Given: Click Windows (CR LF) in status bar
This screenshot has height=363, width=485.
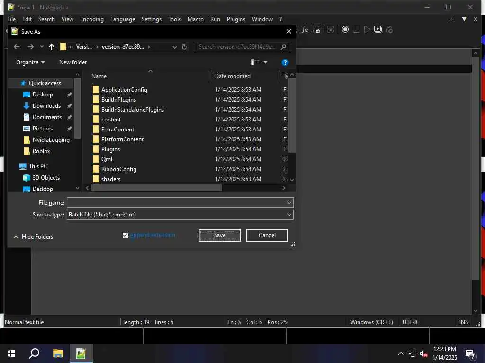Looking at the screenshot, I should click(x=372, y=322).
